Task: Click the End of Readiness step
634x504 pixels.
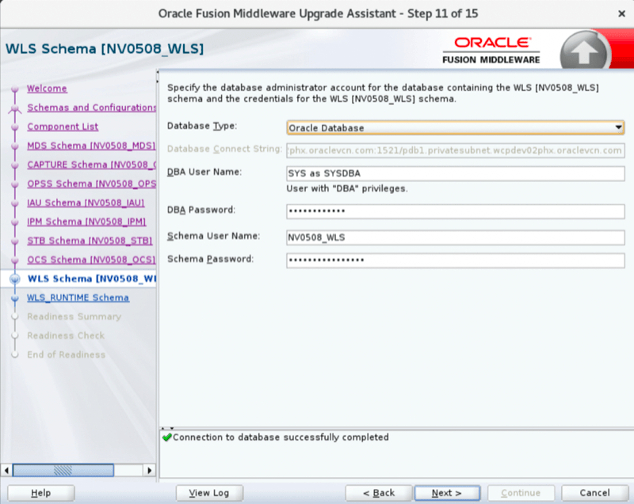Action: click(x=67, y=354)
